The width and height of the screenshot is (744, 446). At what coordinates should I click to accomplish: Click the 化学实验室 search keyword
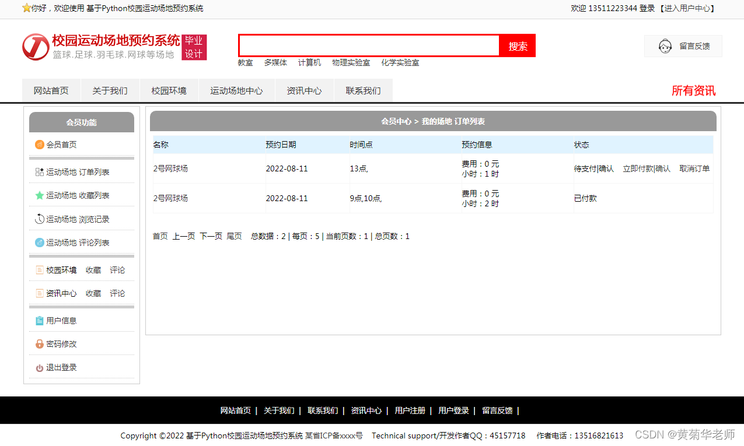tap(400, 62)
